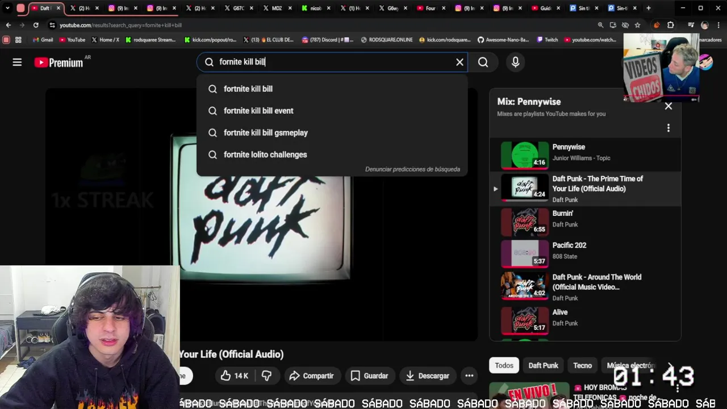
Task: Click the crossed-eye tracking protection icon
Action: [x=625, y=25]
